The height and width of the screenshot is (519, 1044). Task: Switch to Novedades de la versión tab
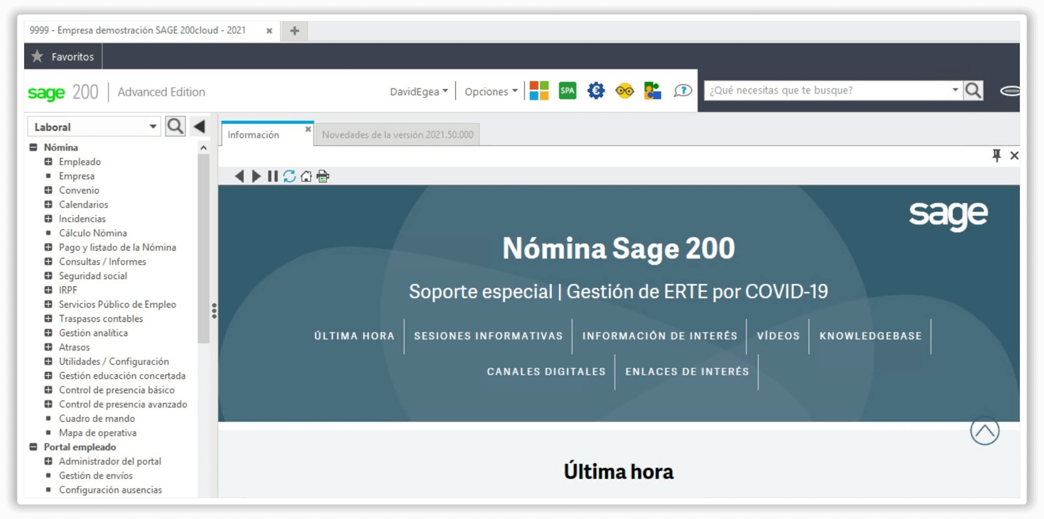pos(397,135)
